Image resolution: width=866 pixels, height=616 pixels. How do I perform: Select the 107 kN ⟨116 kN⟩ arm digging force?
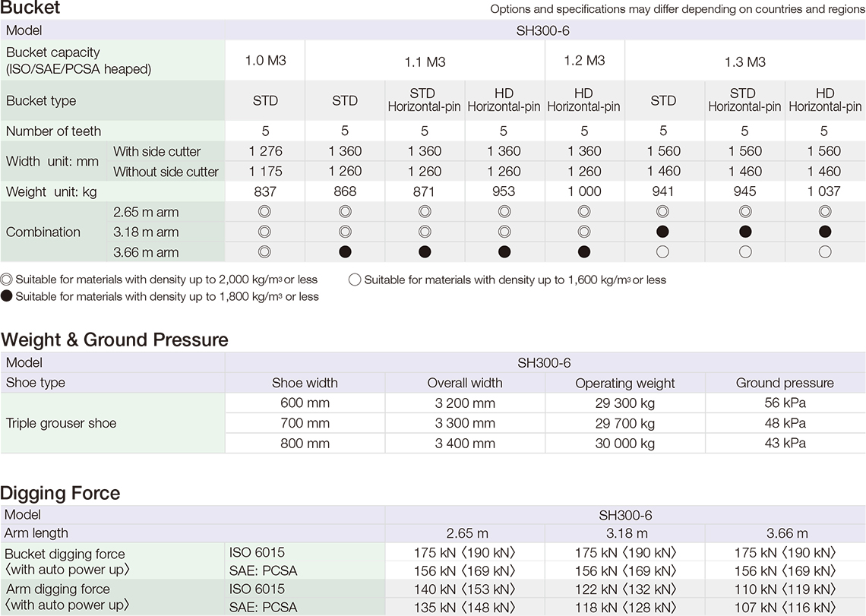[x=785, y=607]
